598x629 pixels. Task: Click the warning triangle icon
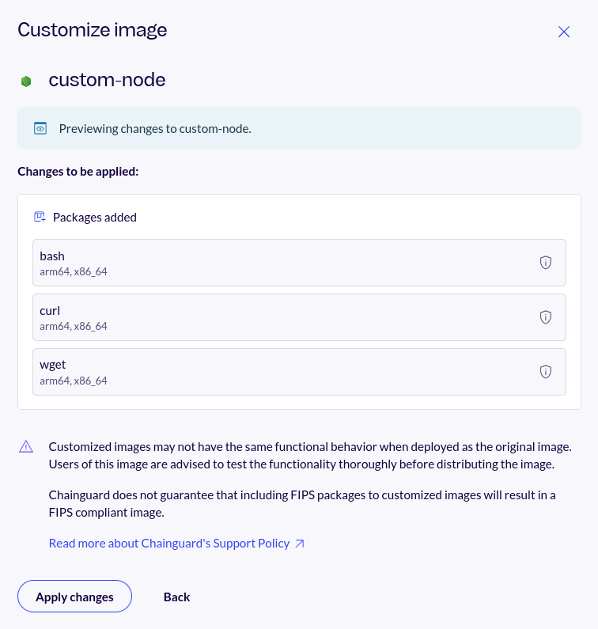point(26,446)
